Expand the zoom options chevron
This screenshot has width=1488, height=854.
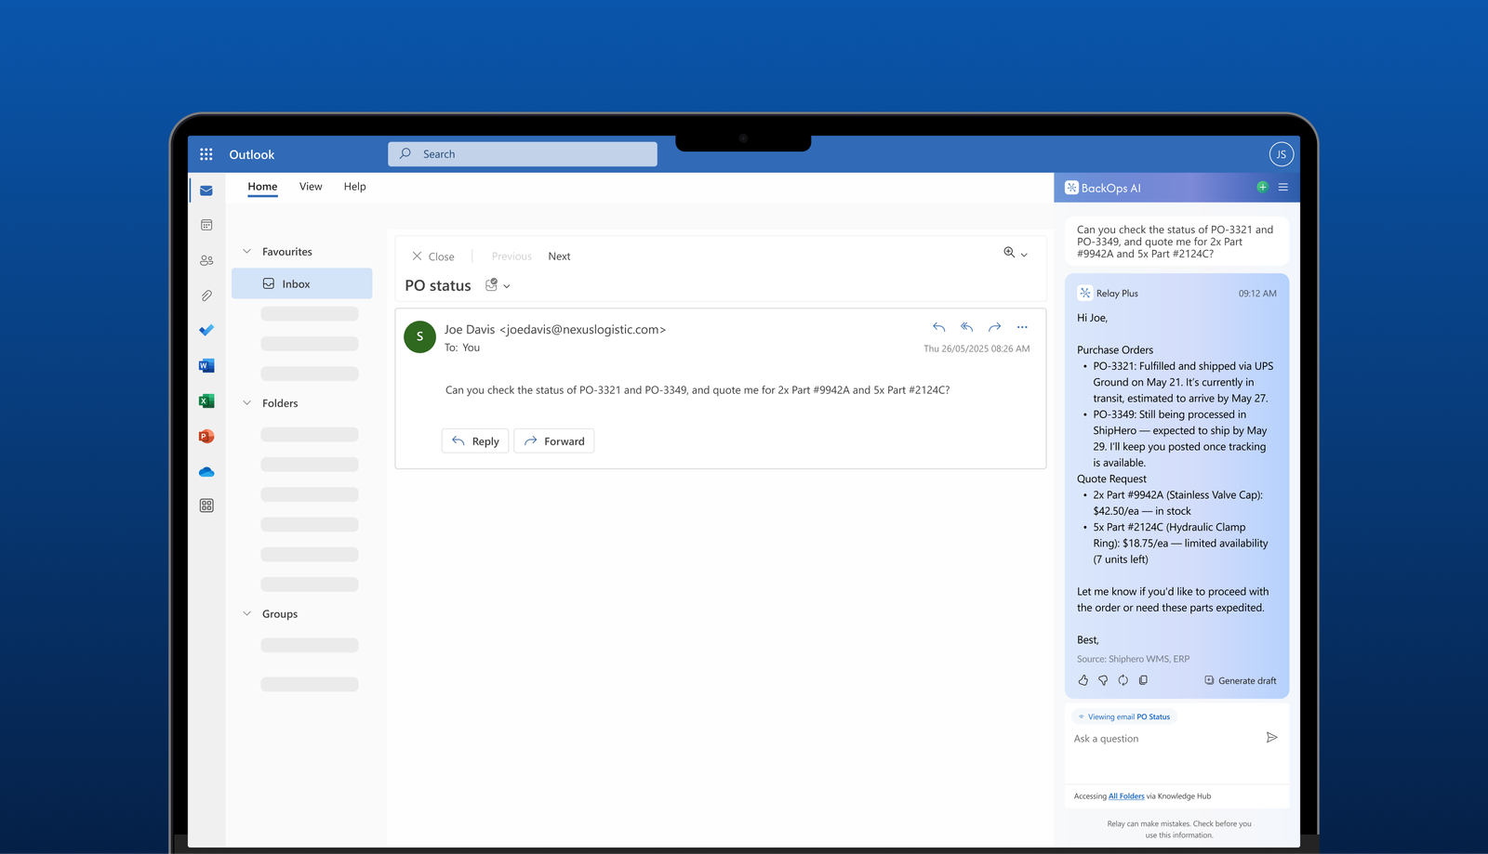1024,255
